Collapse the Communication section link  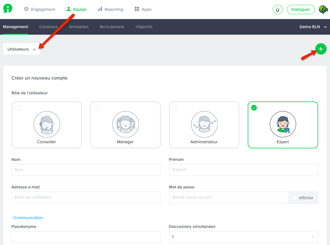pos(27,218)
